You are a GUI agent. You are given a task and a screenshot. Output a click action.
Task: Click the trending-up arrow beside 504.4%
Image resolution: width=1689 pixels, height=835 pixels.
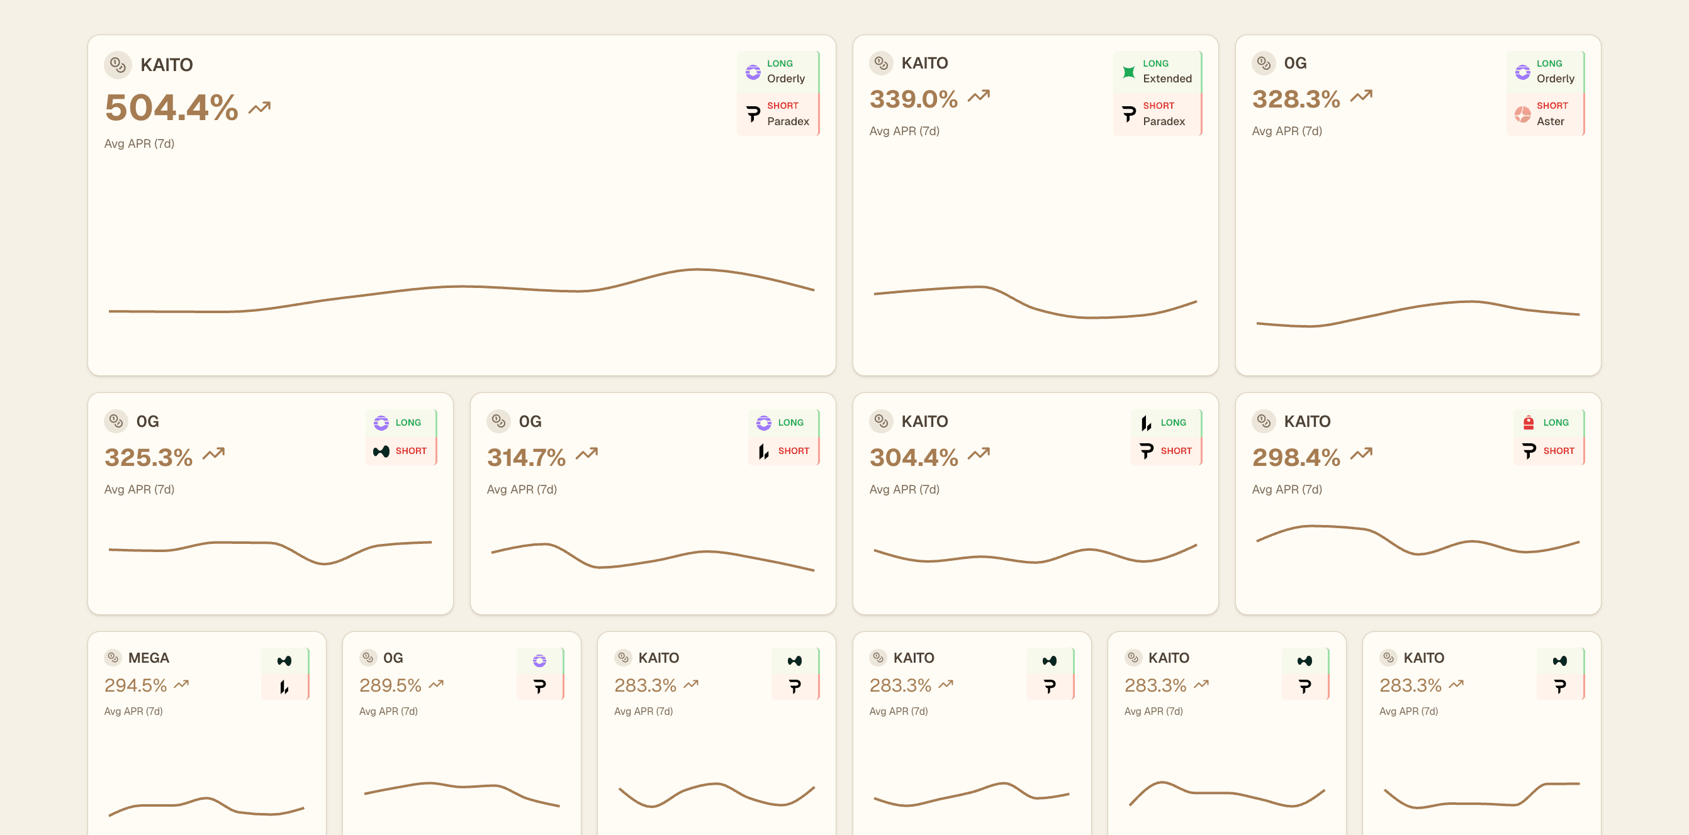260,108
